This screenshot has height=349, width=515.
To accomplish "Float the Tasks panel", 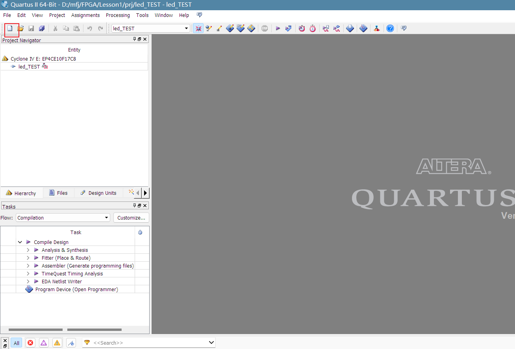I will click(139, 206).
